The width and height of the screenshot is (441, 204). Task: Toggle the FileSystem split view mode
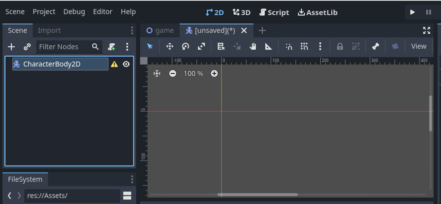tap(127, 195)
